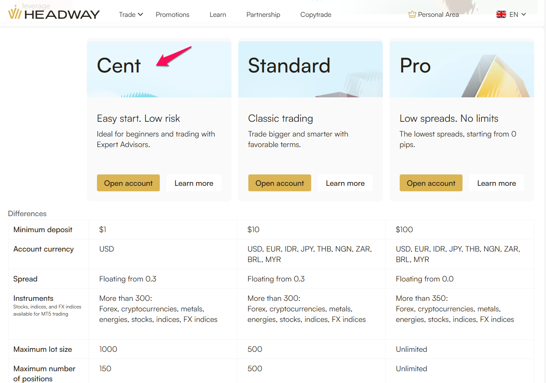Open a Pro account

pos(431,183)
